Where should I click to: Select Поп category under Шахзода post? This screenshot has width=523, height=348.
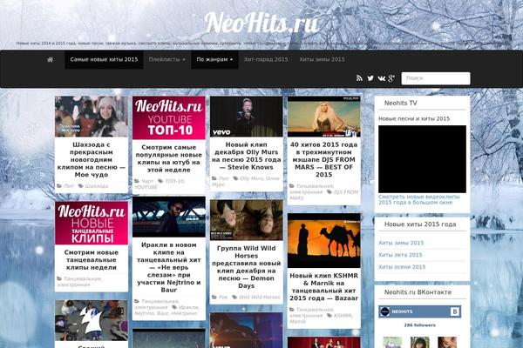[x=69, y=186]
